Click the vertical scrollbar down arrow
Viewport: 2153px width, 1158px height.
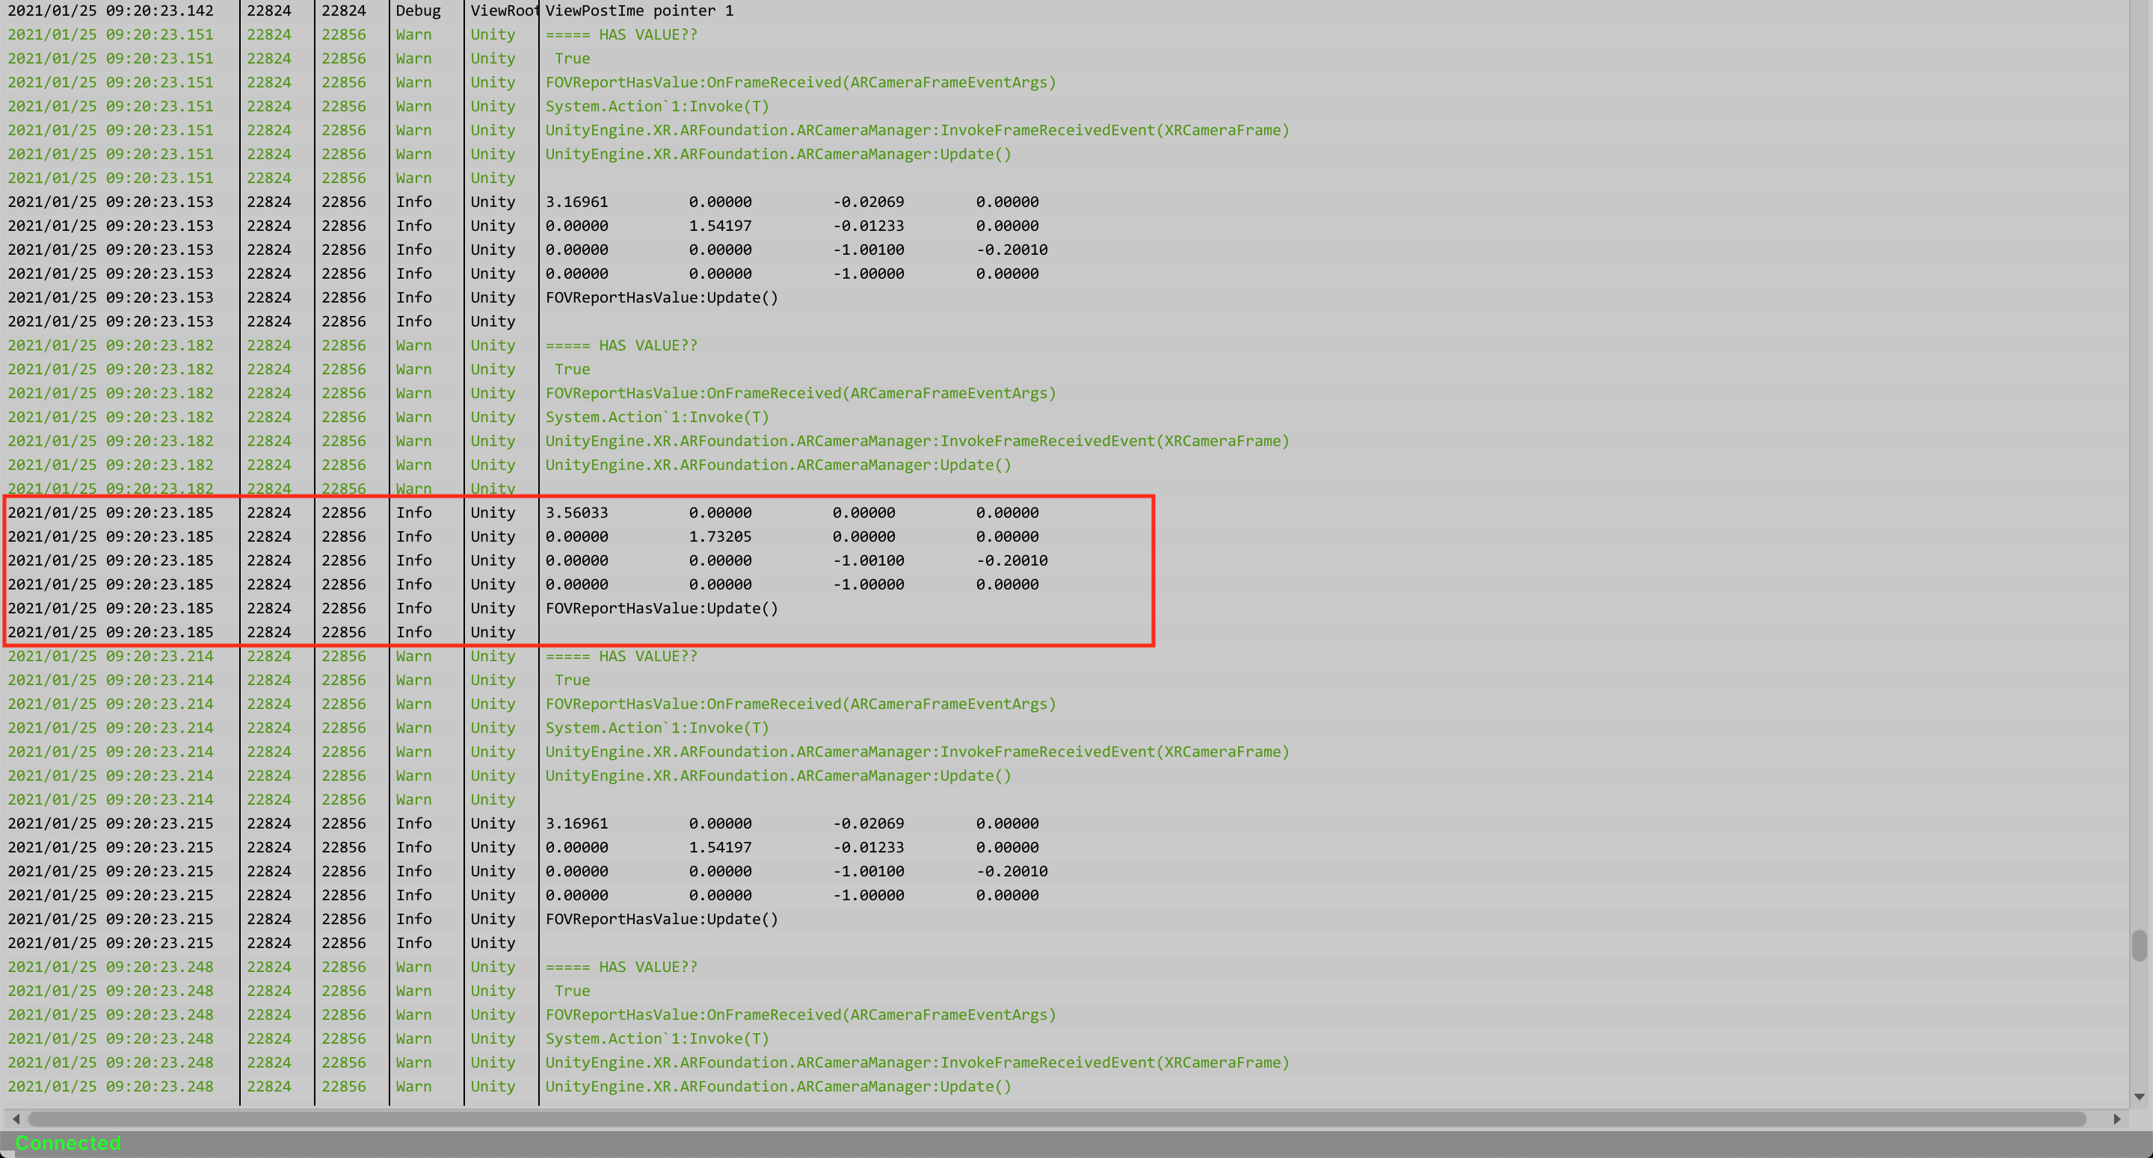pyautogui.click(x=2139, y=1097)
